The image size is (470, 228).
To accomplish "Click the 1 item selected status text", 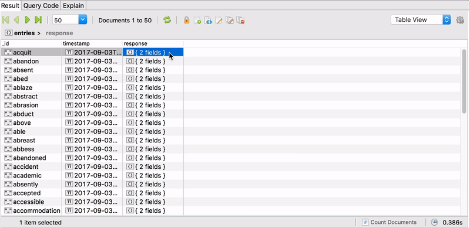I will [x=41, y=222].
